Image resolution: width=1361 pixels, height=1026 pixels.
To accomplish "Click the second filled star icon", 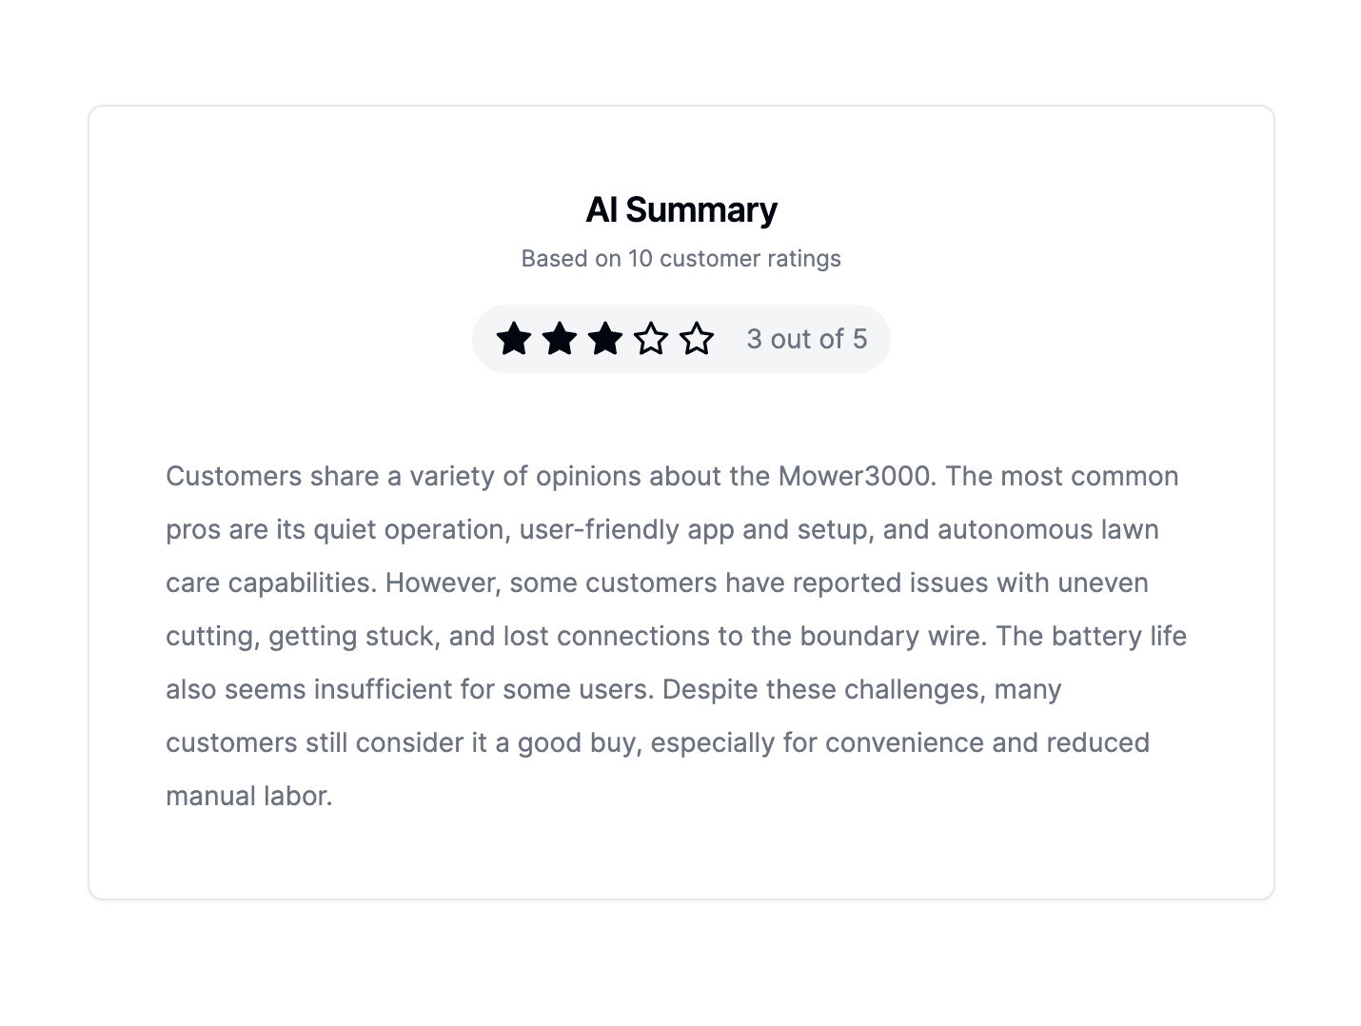I will point(560,338).
